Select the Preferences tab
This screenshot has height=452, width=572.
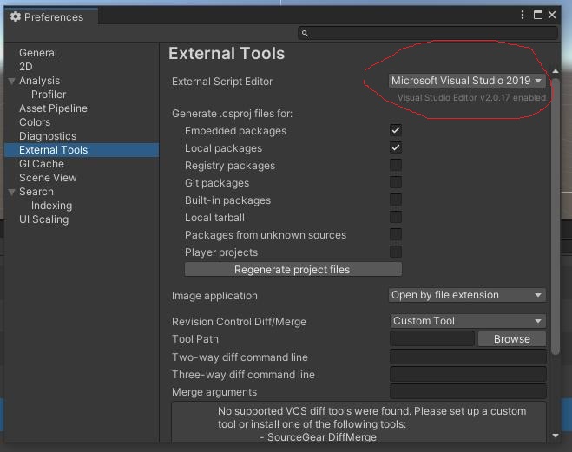click(51, 16)
